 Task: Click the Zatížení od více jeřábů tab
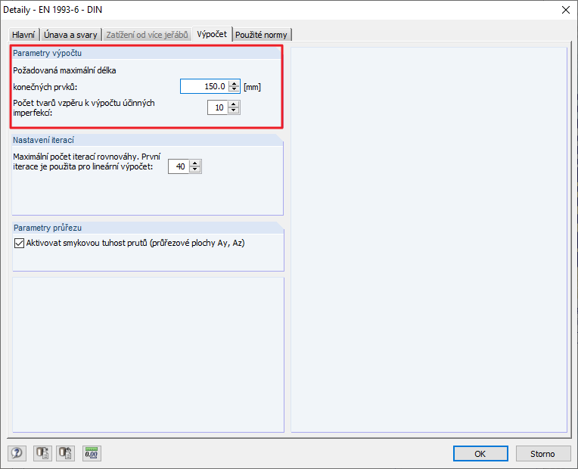point(147,35)
